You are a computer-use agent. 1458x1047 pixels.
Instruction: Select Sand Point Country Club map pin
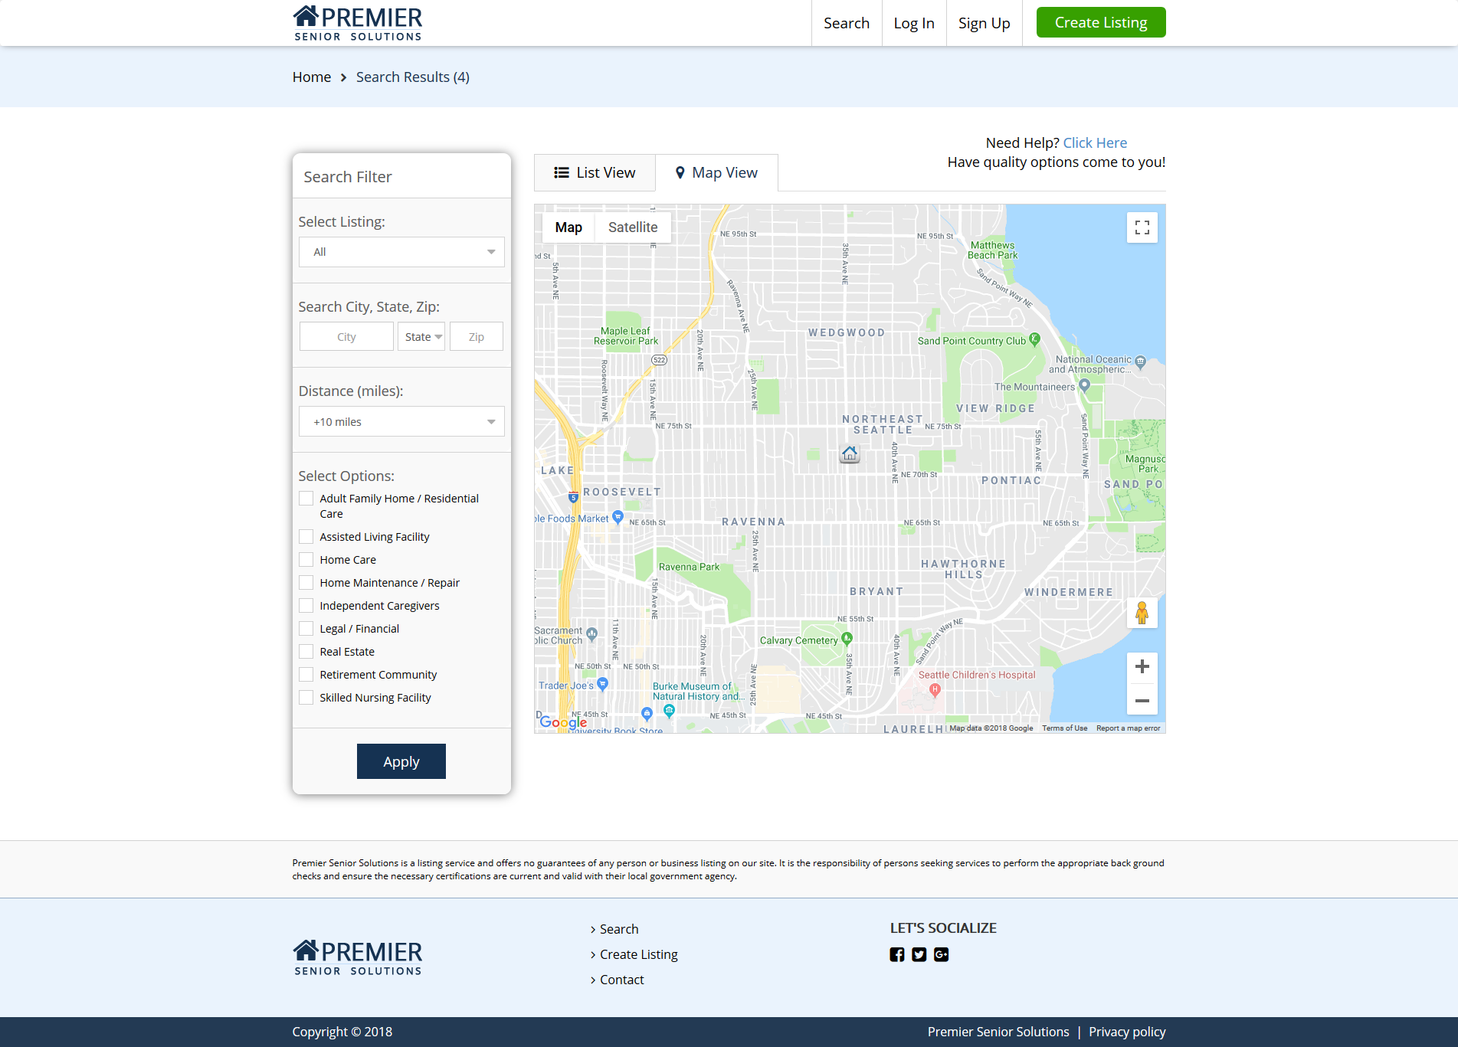(x=1034, y=339)
